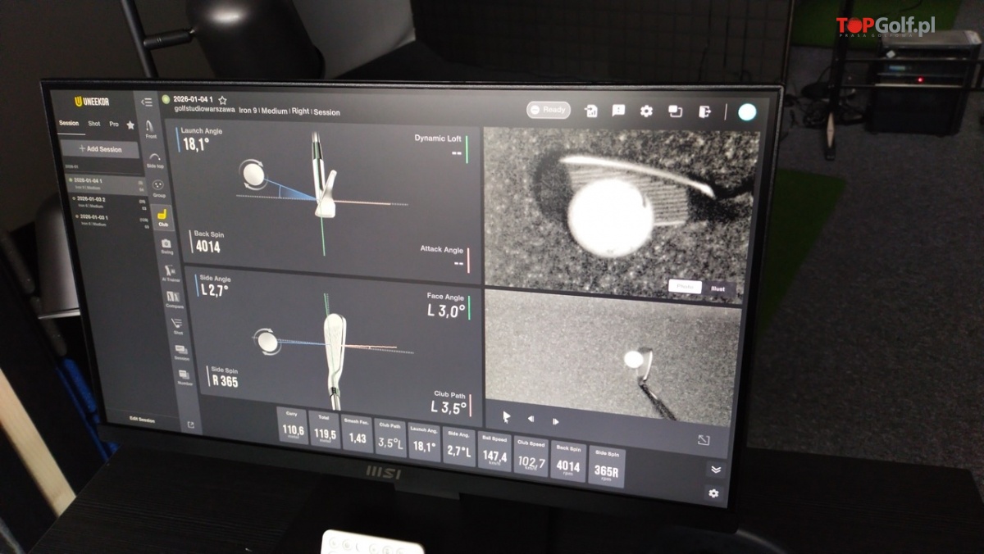Open the Compare view

173,298
